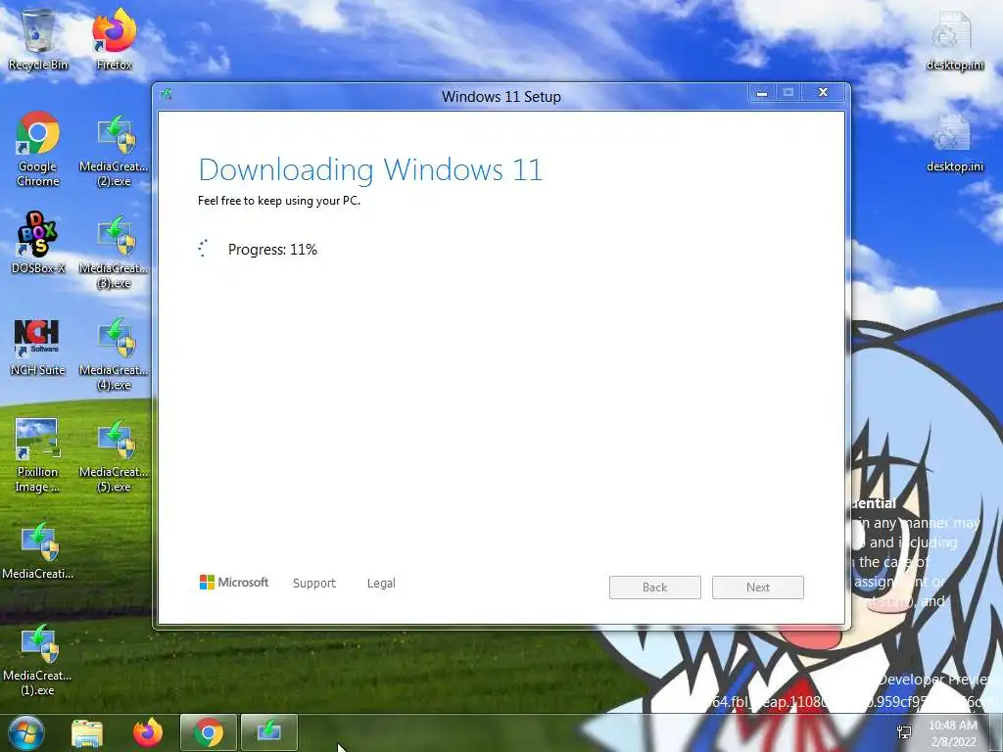Select MediaCreat... (5).exe on desktop

[114, 454]
